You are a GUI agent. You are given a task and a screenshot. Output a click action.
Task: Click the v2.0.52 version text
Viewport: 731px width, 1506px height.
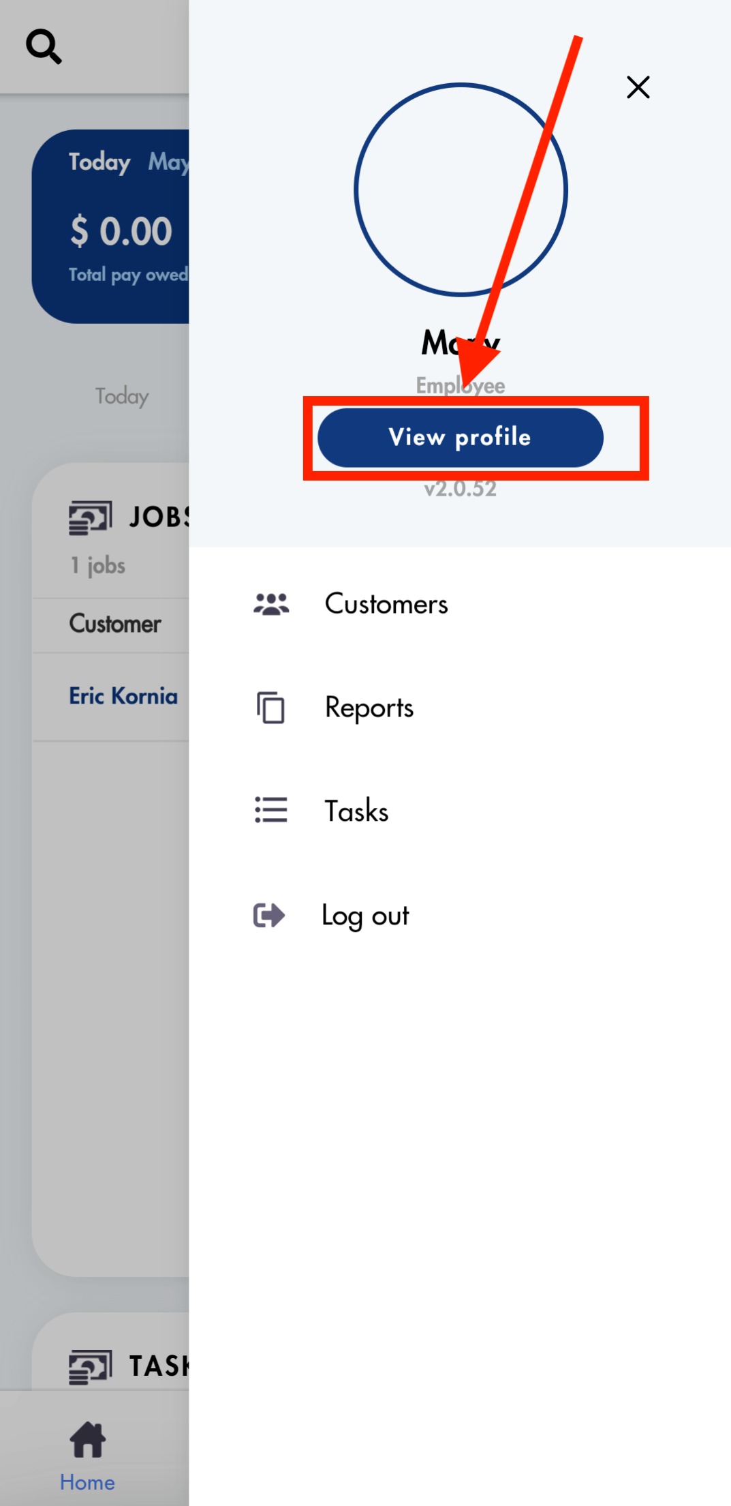[x=461, y=489]
